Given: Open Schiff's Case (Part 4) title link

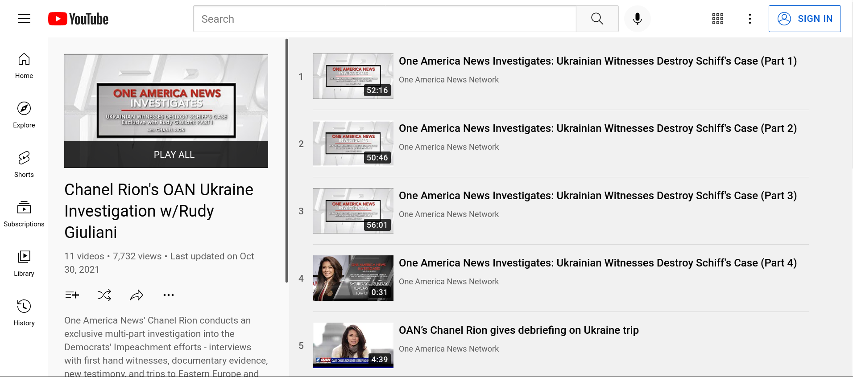Looking at the screenshot, I should [x=598, y=263].
